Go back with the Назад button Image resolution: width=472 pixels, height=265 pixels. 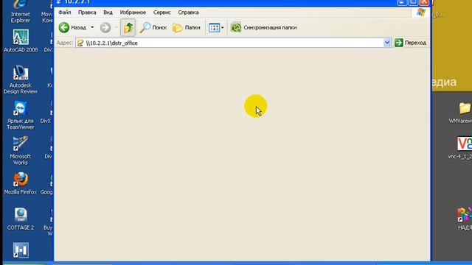pos(72,28)
